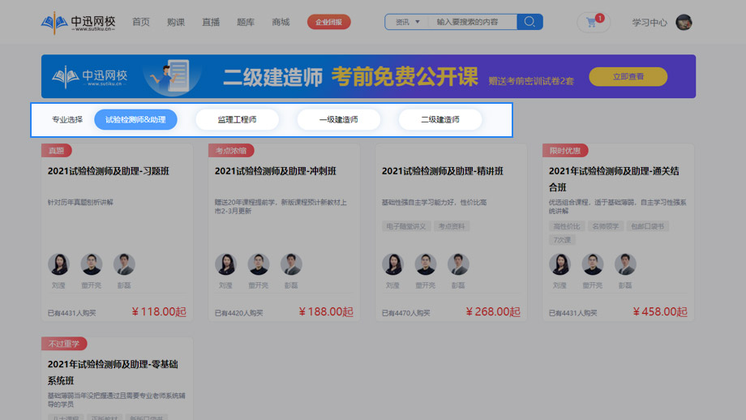This screenshot has width=746, height=420.
Task: Select 试验检测师&助理 category pill
Action: coord(135,120)
